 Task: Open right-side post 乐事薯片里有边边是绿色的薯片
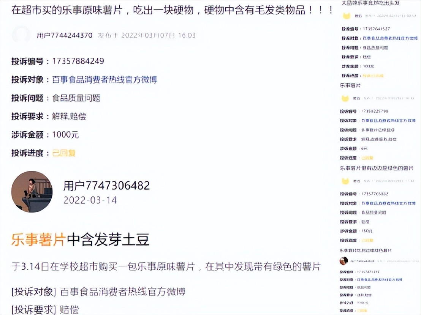click(x=377, y=168)
